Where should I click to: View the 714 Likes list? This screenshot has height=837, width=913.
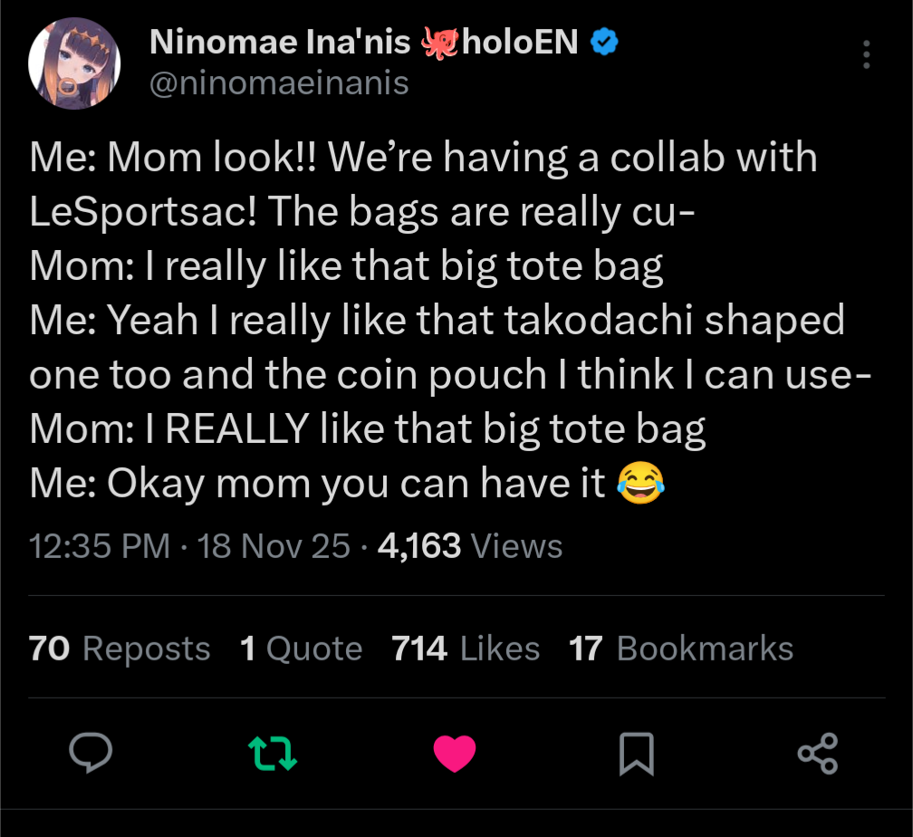click(466, 649)
